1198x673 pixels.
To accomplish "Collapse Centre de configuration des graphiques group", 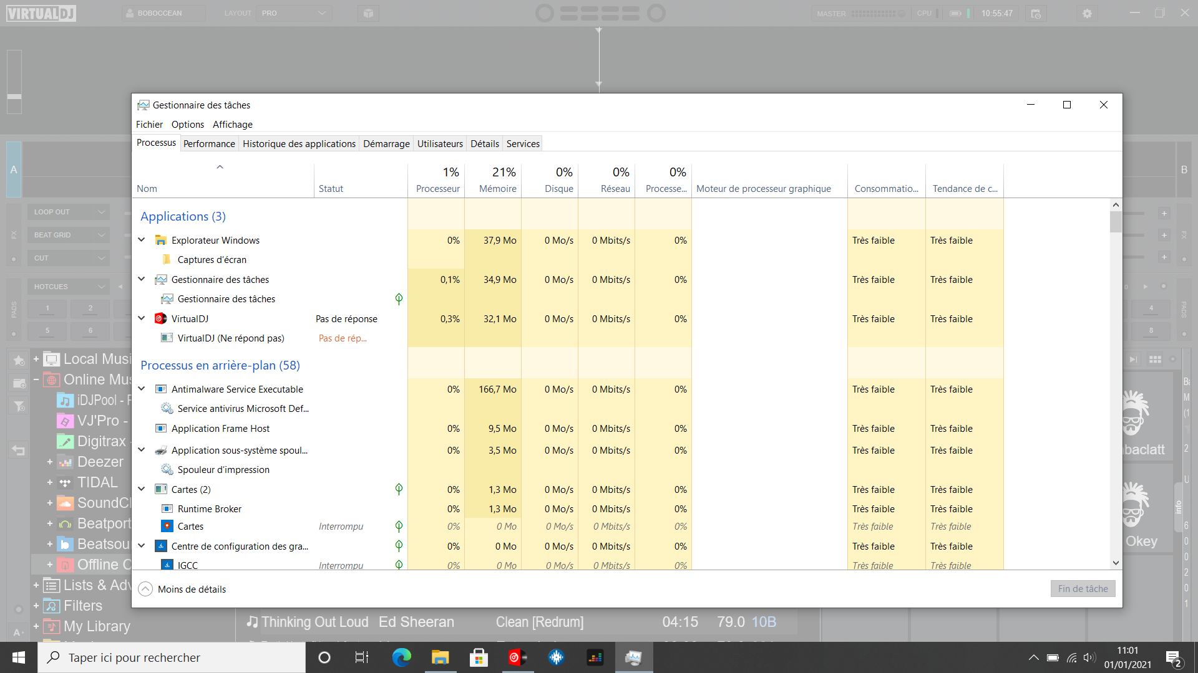I will pos(142,546).
